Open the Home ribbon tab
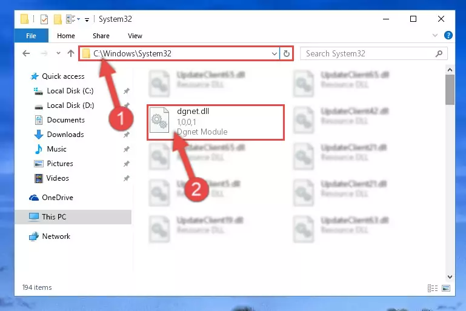 pyautogui.click(x=66, y=36)
